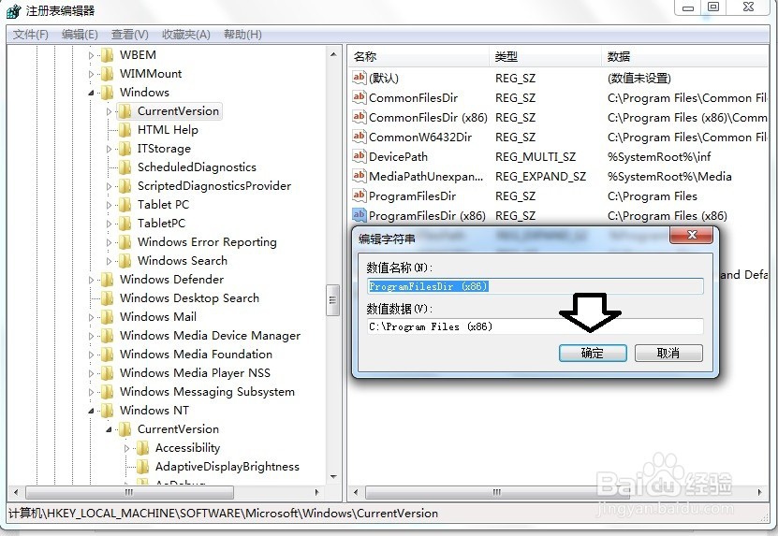Screen dimensions: 778x536
Task: Click the ProgramFilesDir data cell C:\Program Files
Action: coord(652,196)
